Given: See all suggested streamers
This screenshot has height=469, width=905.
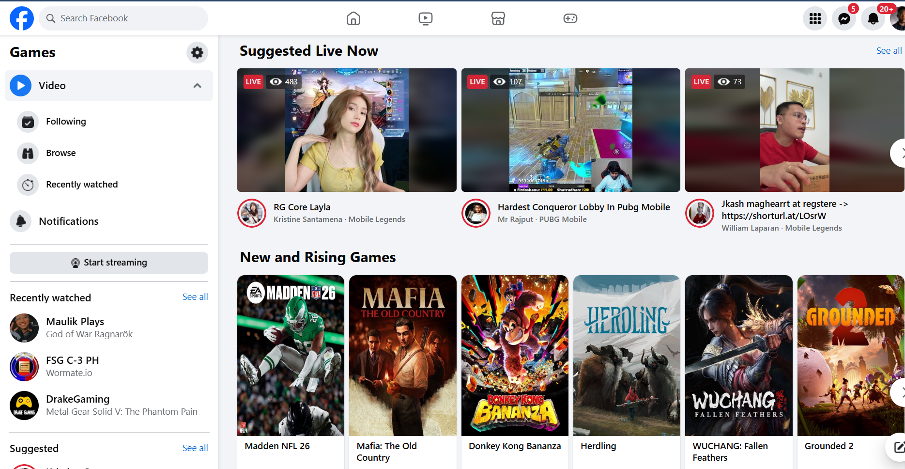Looking at the screenshot, I should [195, 448].
